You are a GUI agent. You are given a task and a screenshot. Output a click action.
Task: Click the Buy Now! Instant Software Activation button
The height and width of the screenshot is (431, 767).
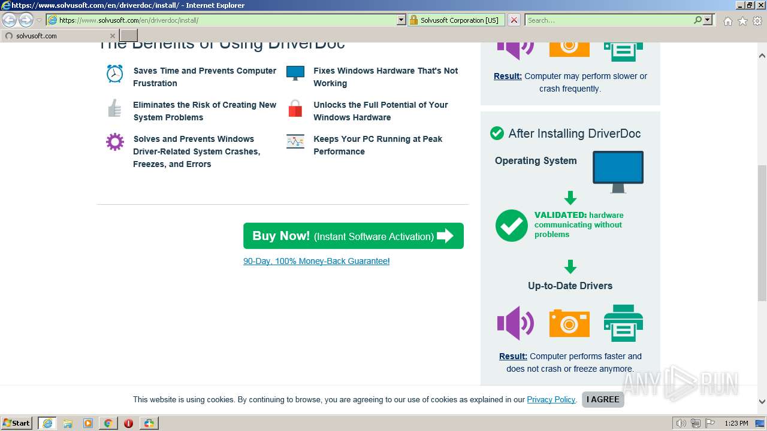(x=354, y=236)
